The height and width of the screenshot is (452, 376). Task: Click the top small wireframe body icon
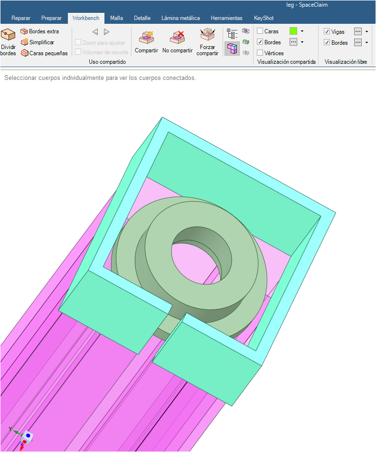[x=245, y=31]
